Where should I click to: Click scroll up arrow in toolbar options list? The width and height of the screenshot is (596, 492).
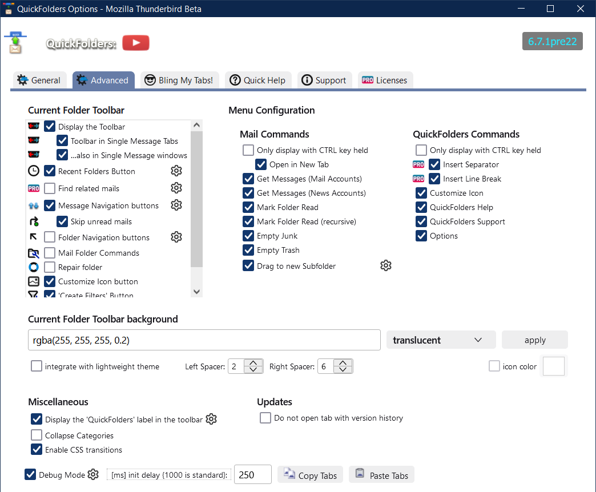click(196, 125)
